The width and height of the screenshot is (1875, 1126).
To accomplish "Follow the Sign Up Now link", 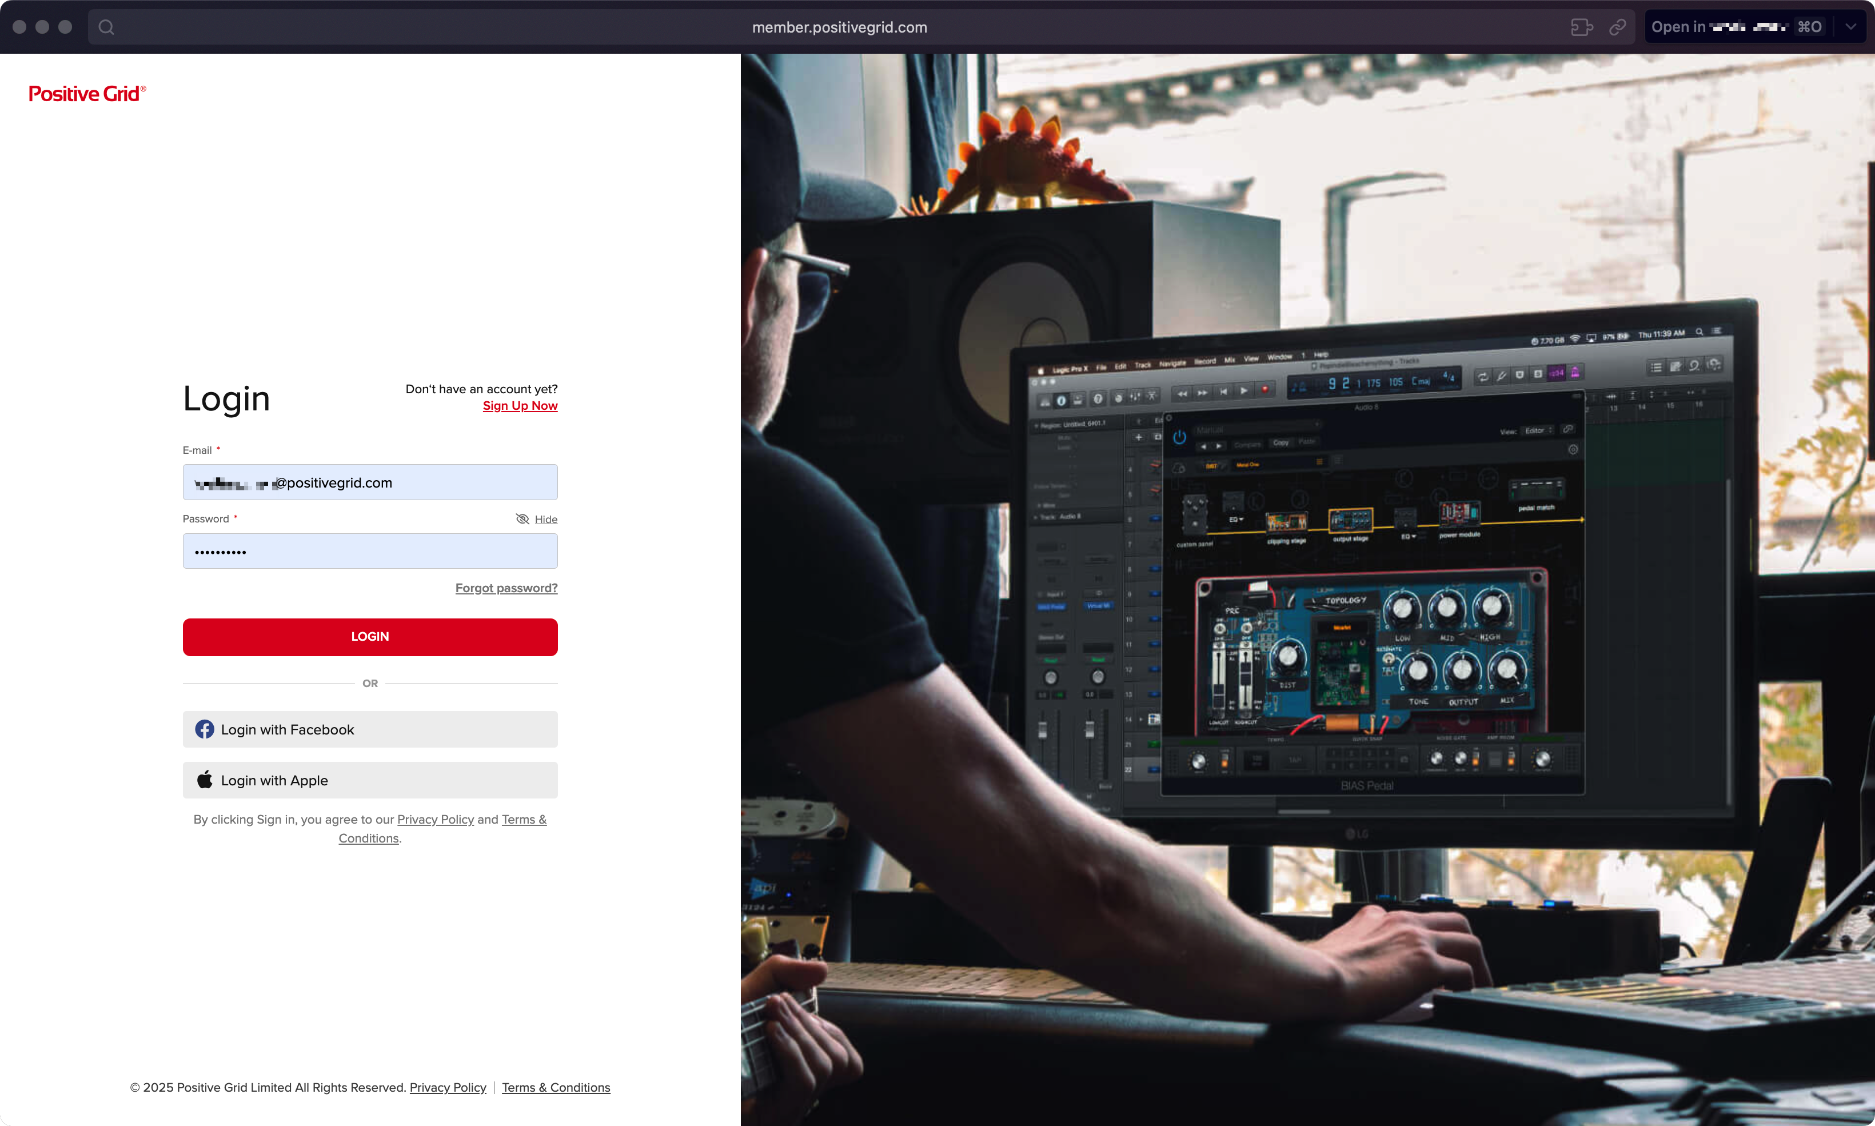I will pyautogui.click(x=520, y=406).
